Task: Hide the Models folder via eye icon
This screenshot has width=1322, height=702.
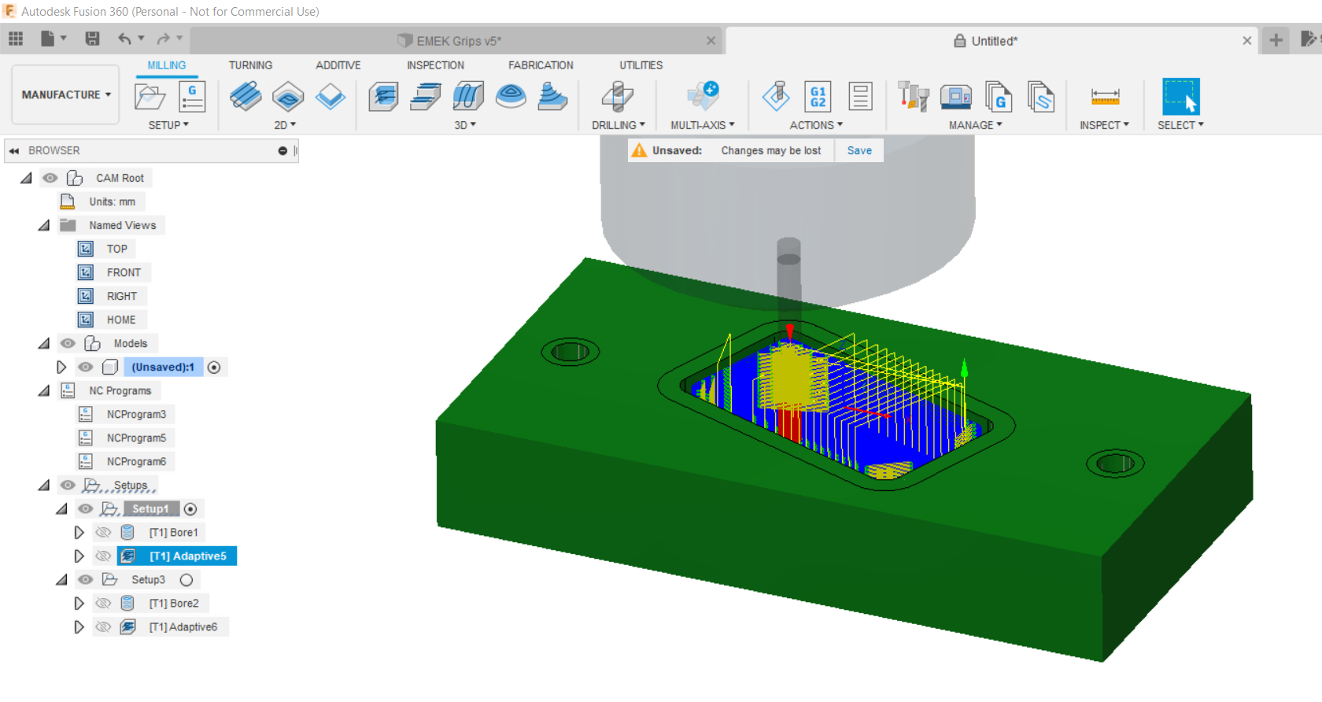Action: pyautogui.click(x=68, y=344)
